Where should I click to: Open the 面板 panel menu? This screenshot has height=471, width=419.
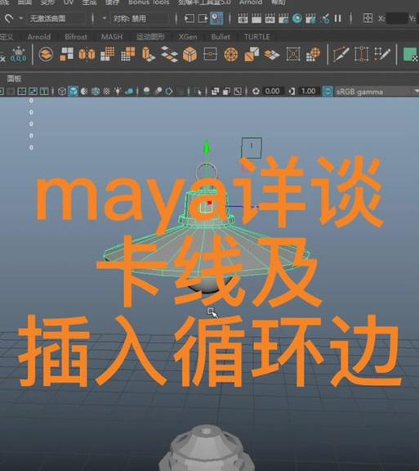(14, 78)
